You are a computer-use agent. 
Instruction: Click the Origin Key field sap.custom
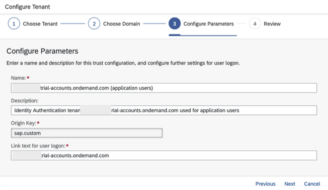point(87,133)
